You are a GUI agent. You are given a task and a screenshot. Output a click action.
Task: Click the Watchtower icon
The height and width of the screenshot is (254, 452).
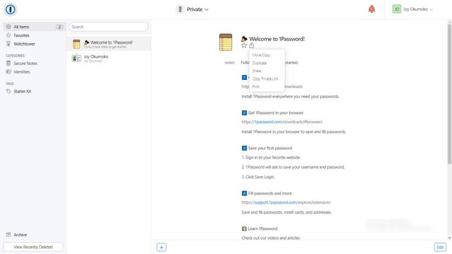point(8,44)
